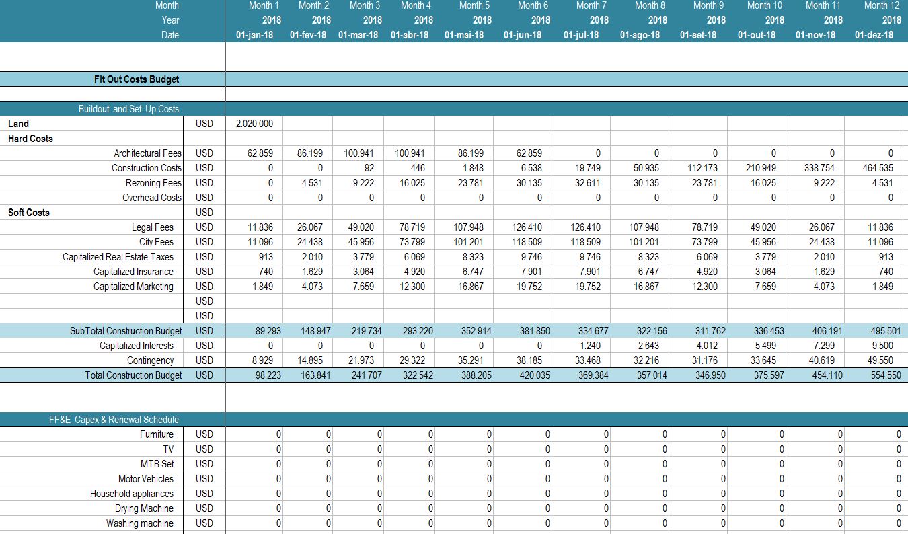Select the Hard Costs heading cell
Screen dimensions: 908x534
(x=30, y=139)
